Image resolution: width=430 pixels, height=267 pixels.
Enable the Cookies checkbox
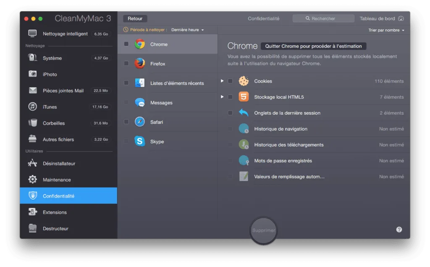tap(230, 81)
